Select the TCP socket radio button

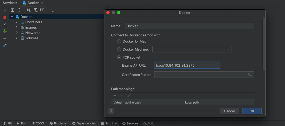[x=119, y=58]
